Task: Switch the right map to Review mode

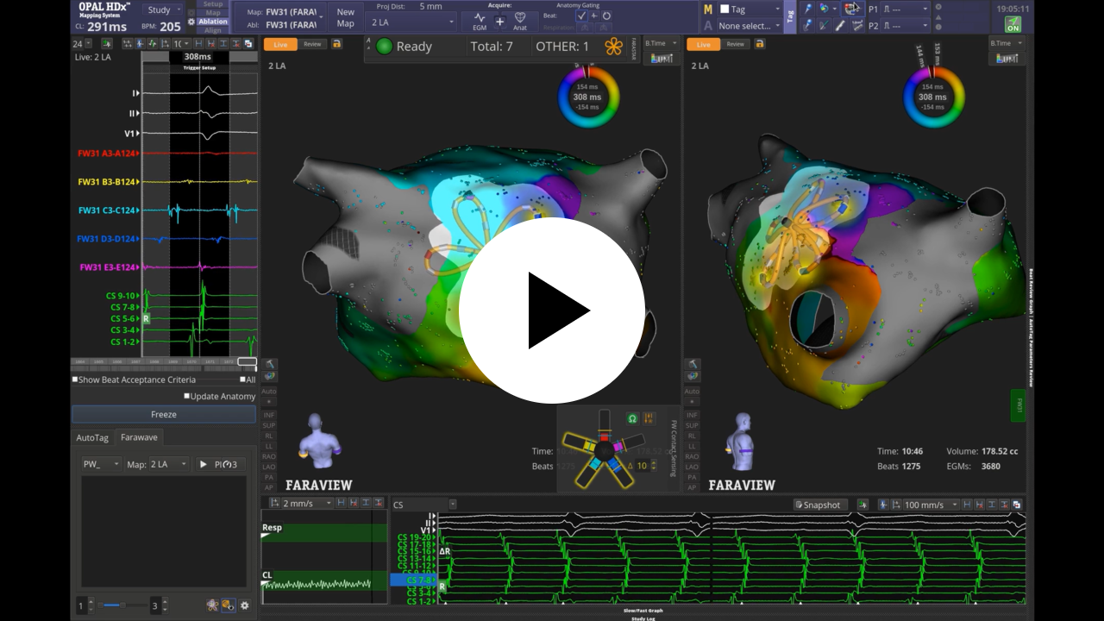Action: click(735, 44)
